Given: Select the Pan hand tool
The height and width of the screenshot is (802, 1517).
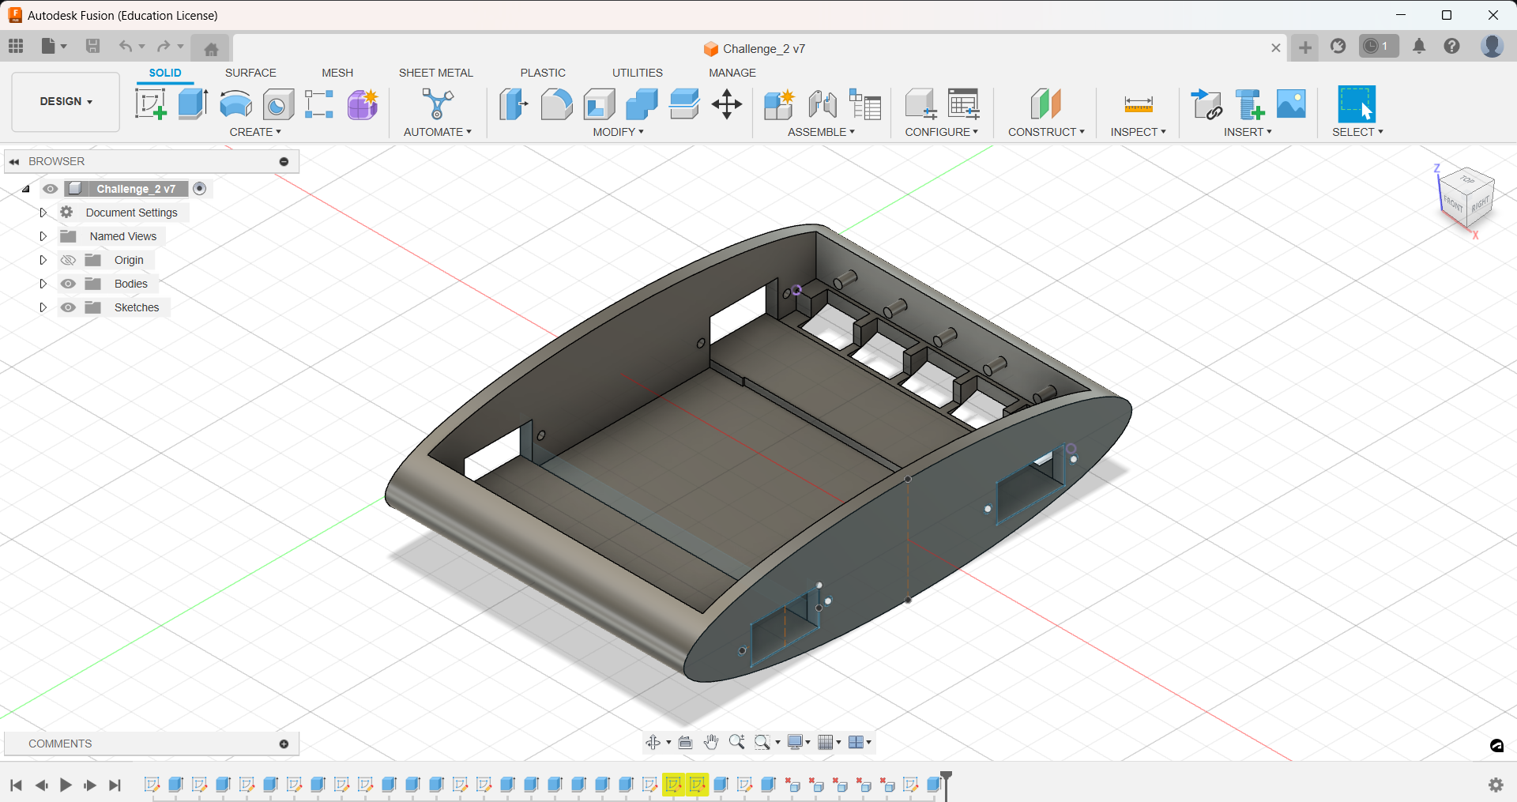Looking at the screenshot, I should click(711, 742).
